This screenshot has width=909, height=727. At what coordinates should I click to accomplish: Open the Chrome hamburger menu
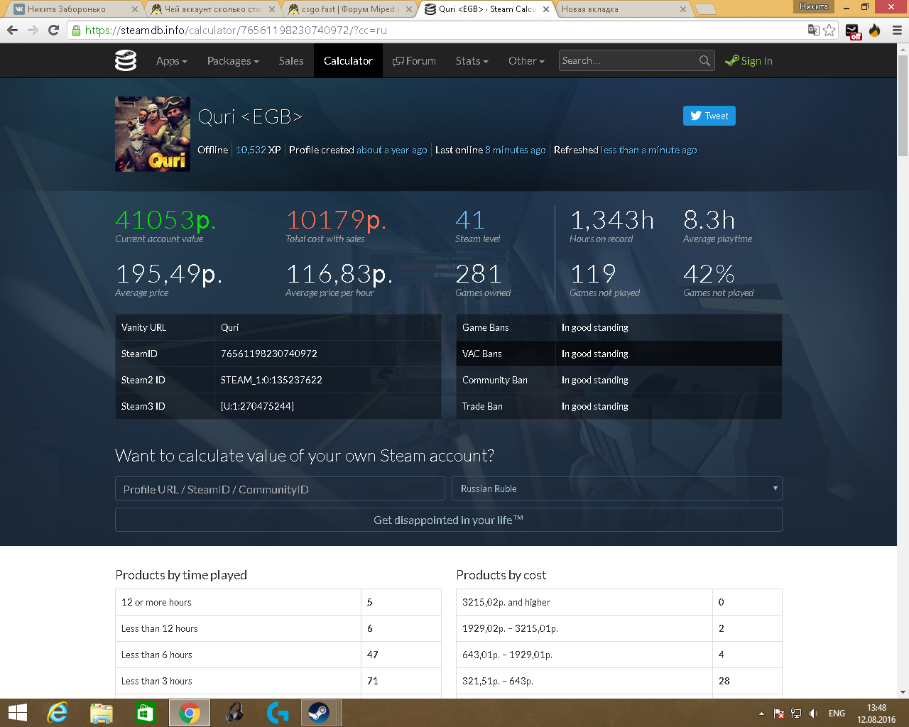897,31
